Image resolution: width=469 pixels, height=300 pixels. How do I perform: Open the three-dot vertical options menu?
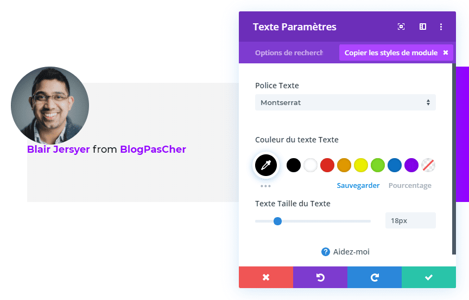click(441, 27)
